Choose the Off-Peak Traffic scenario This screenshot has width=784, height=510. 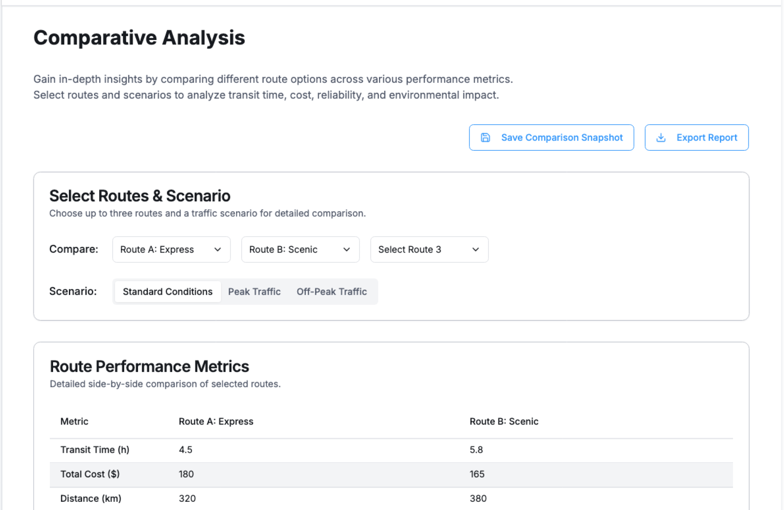[x=332, y=292]
